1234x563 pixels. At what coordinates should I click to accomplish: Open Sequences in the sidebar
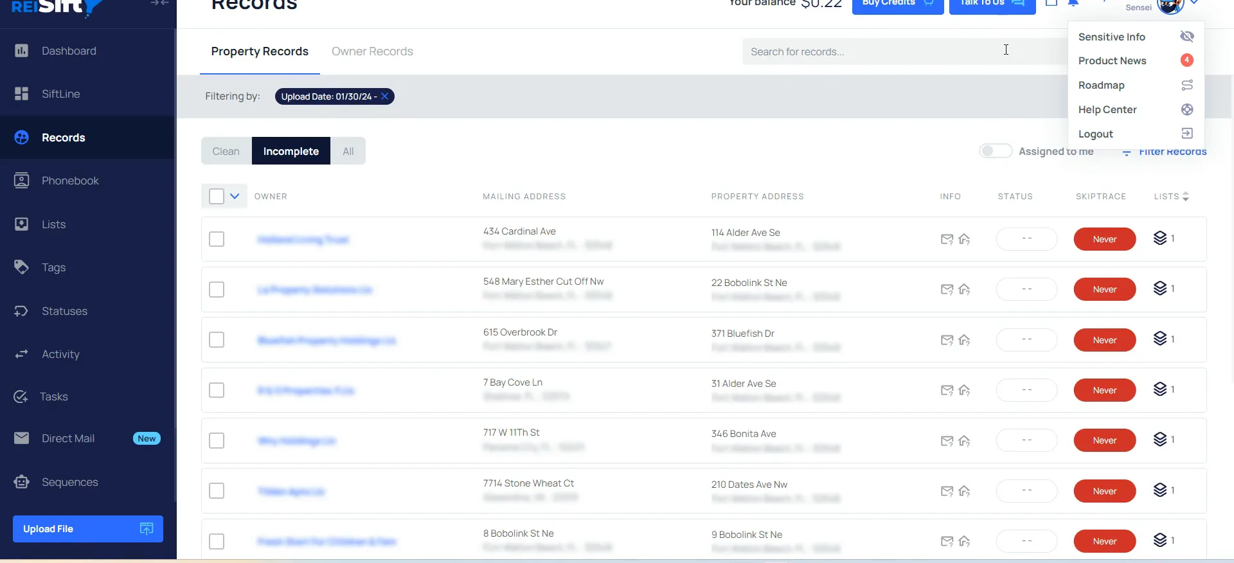pyautogui.click(x=69, y=482)
